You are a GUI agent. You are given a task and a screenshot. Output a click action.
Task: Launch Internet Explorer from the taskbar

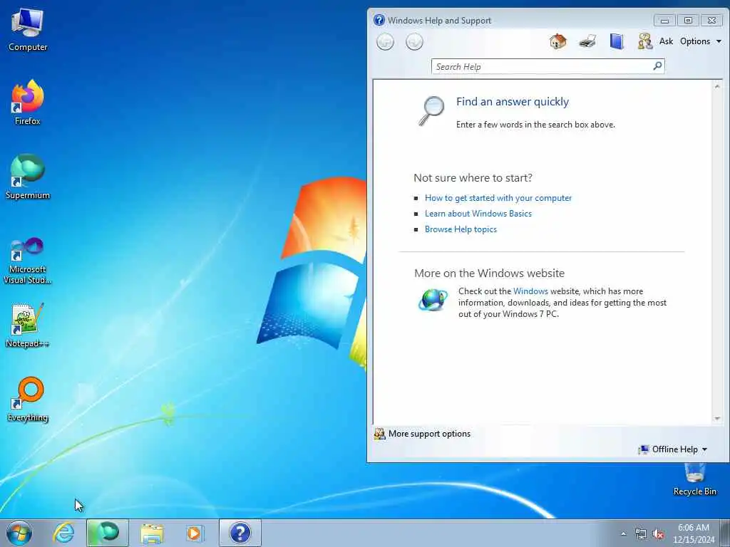pyautogui.click(x=63, y=533)
